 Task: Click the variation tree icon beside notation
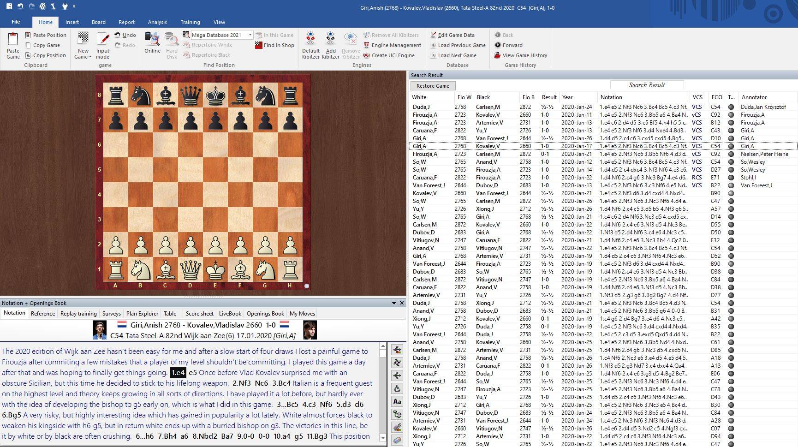click(397, 414)
